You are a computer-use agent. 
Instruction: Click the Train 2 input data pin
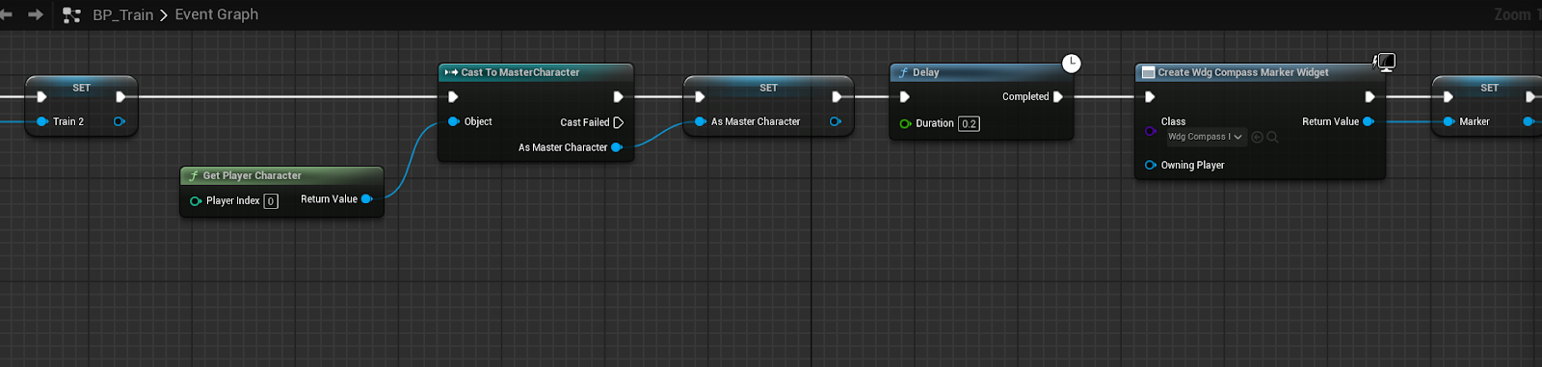[x=41, y=121]
